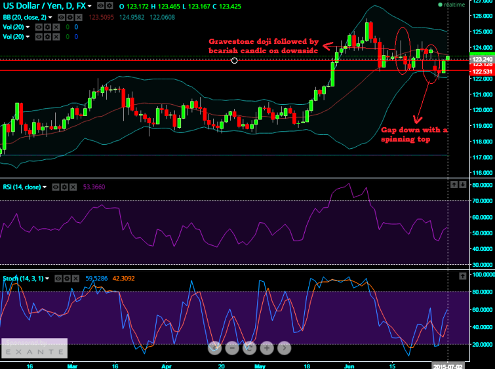This screenshot has height=369, width=495.
Task: Hide the Stoch indicator via eye icon
Action: [x=58, y=279]
